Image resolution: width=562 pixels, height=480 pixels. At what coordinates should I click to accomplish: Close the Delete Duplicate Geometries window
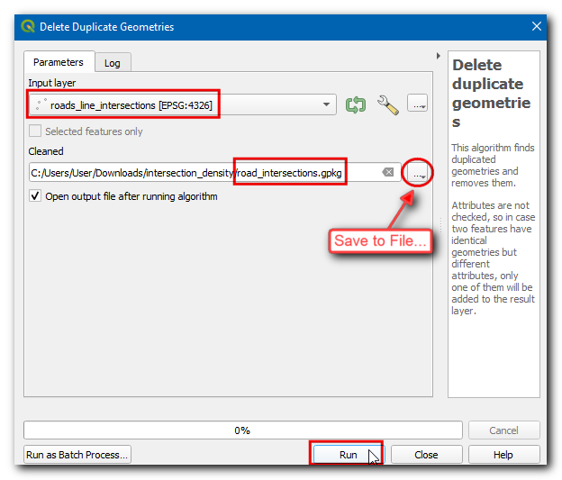[537, 27]
